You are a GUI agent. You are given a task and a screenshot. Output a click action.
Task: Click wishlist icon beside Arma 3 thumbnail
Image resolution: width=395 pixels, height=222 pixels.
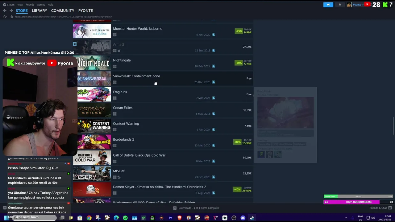pyautogui.click(x=75, y=44)
